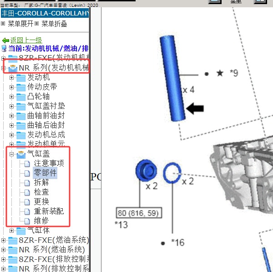Image resolution: width=273 pixels, height=272 pixels.
Task: Expand the 发动机总成 tree node
Action: tap(11, 135)
